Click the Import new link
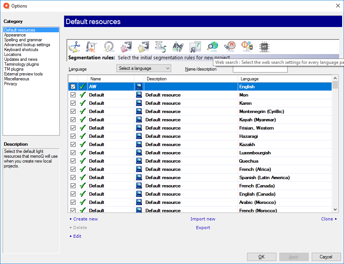 point(203,219)
